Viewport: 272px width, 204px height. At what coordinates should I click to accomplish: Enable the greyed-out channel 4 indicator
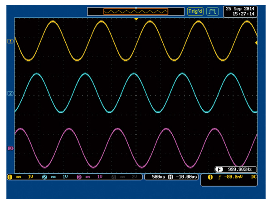(114, 177)
